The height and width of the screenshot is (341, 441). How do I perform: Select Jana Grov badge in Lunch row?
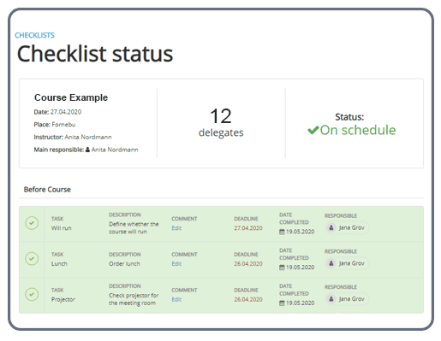347,263
